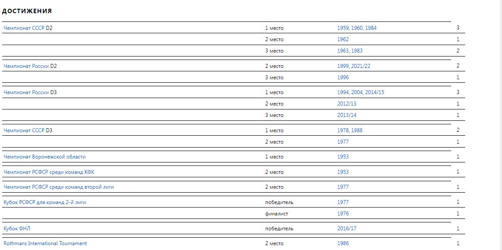Open the Чемпионат СССР D2 link
The width and height of the screenshot is (502, 250).
(x=24, y=28)
